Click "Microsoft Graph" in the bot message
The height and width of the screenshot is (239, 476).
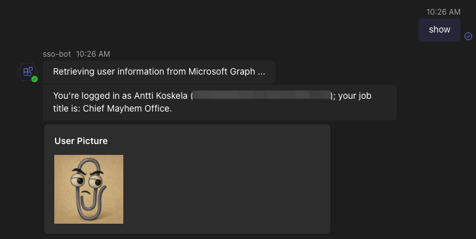pos(222,71)
